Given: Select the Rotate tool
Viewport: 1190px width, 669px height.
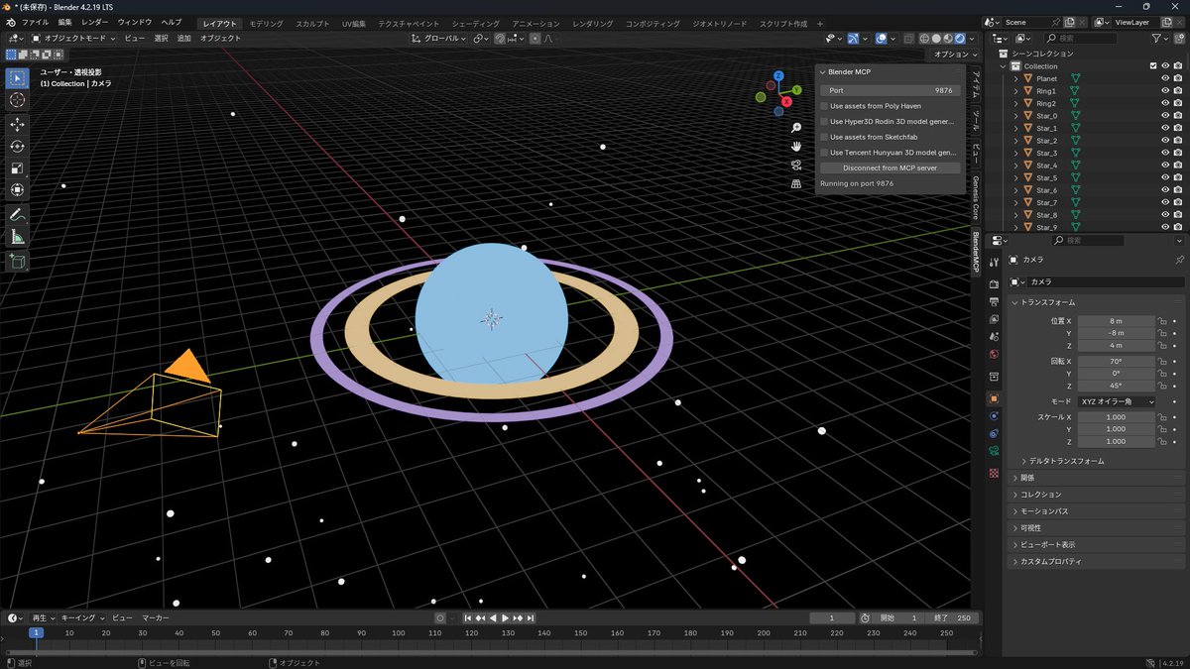Looking at the screenshot, I should [17, 146].
